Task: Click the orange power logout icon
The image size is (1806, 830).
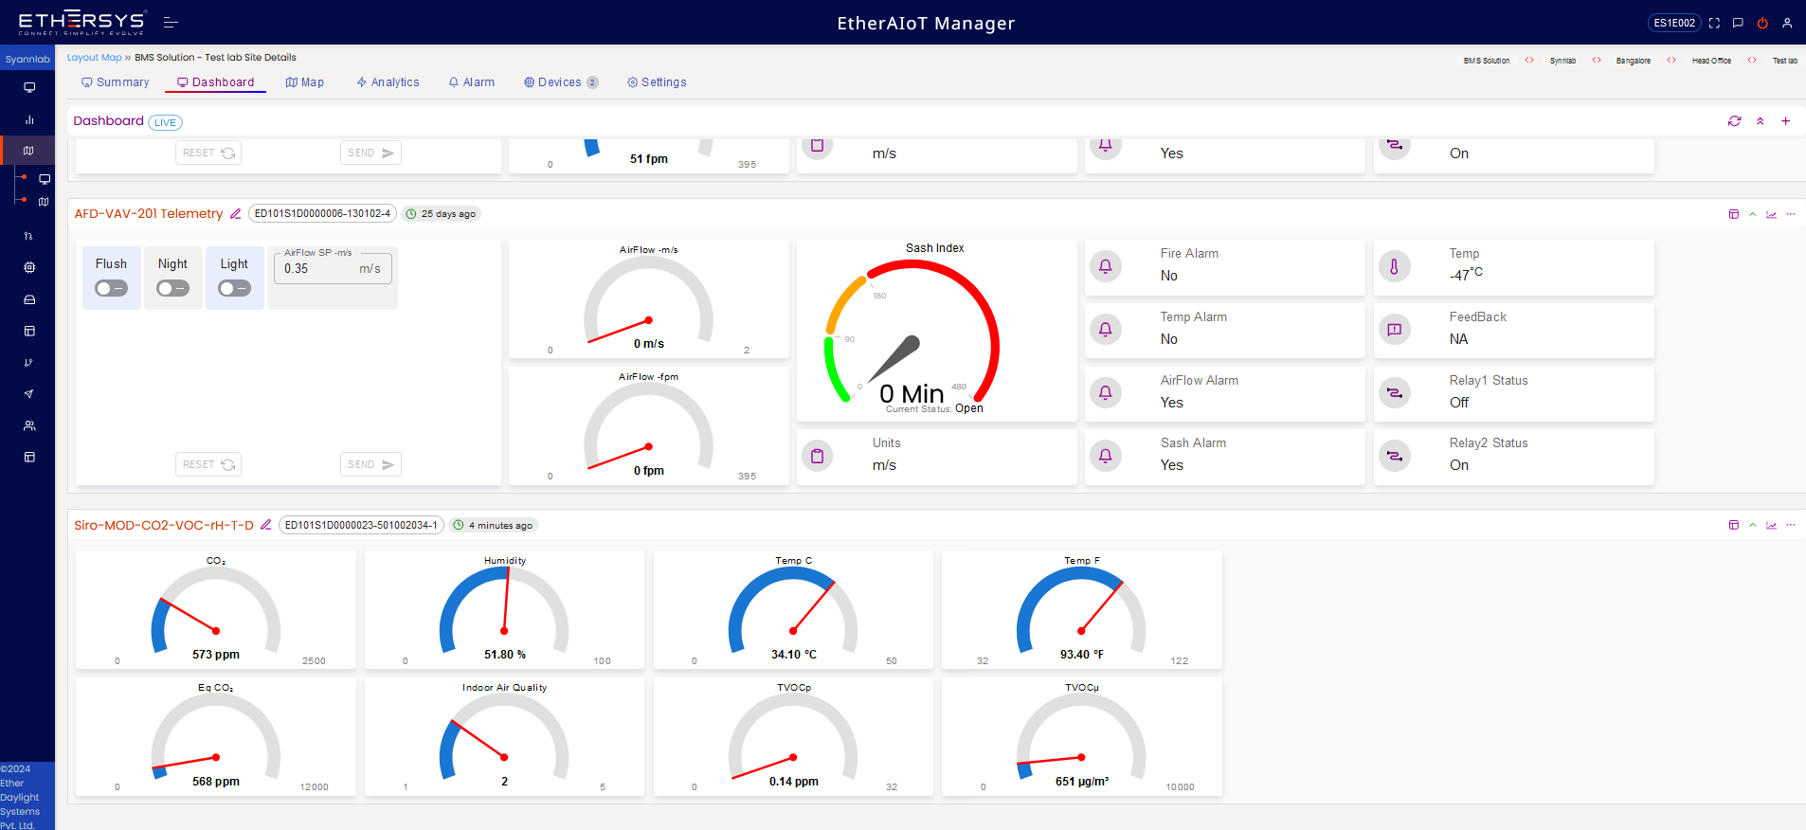Action: (1762, 23)
